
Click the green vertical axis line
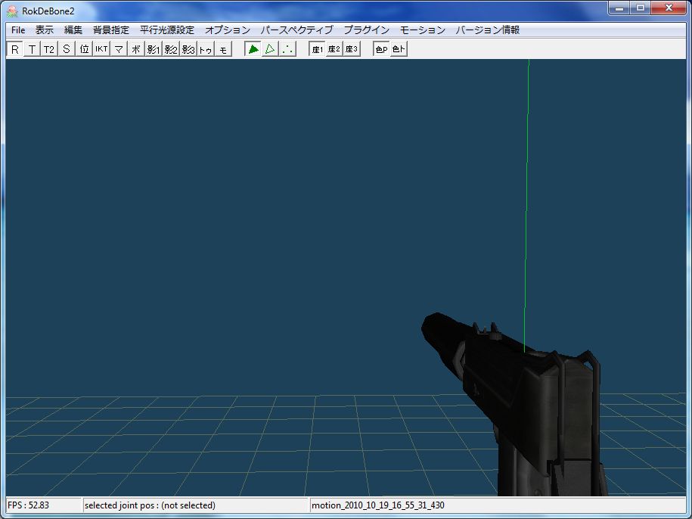(526, 205)
